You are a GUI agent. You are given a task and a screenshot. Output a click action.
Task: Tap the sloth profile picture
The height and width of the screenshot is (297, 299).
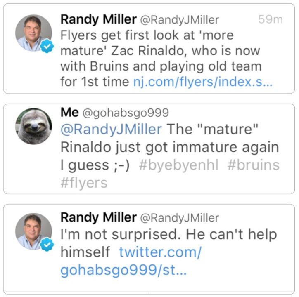click(x=33, y=126)
